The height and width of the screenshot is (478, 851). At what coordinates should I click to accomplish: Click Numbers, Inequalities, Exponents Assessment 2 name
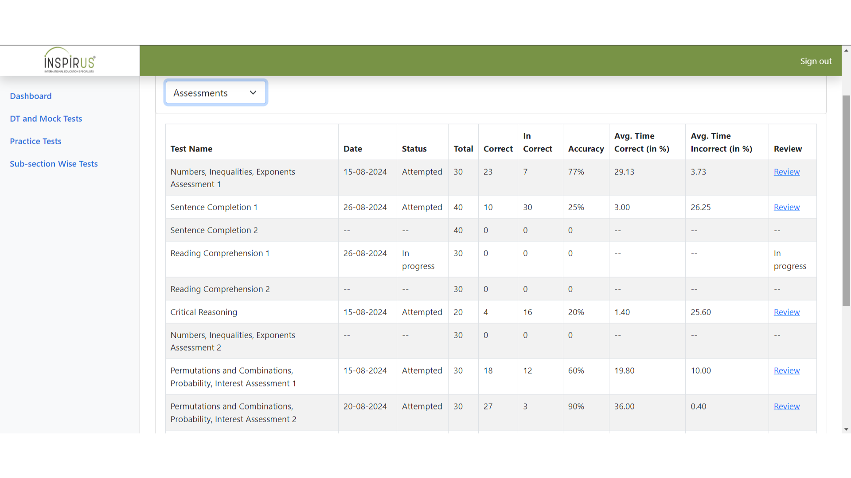point(233,341)
